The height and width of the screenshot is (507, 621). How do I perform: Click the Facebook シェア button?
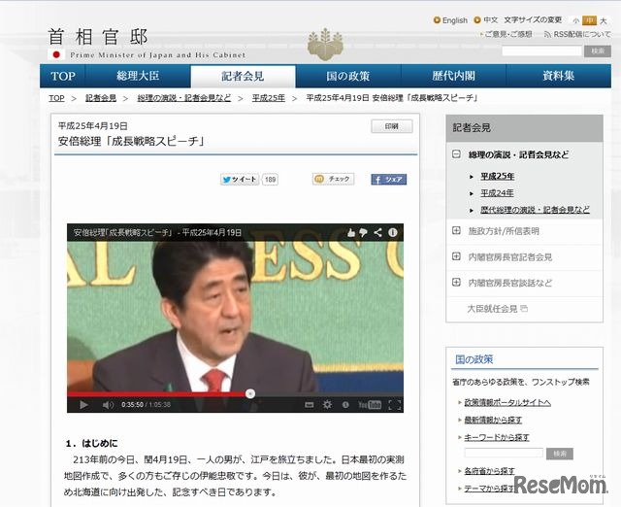[389, 180]
